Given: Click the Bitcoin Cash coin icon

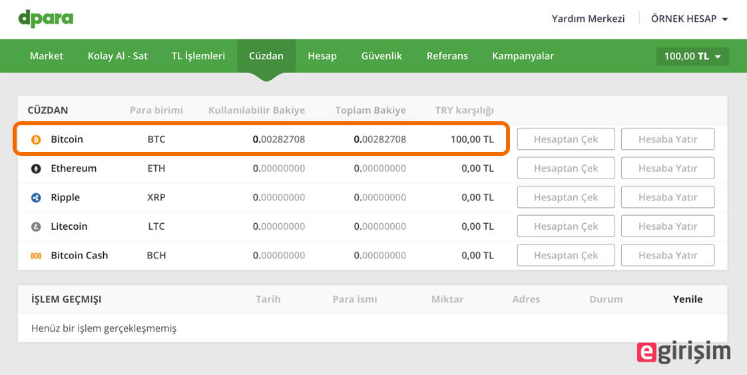Looking at the screenshot, I should [x=36, y=256].
